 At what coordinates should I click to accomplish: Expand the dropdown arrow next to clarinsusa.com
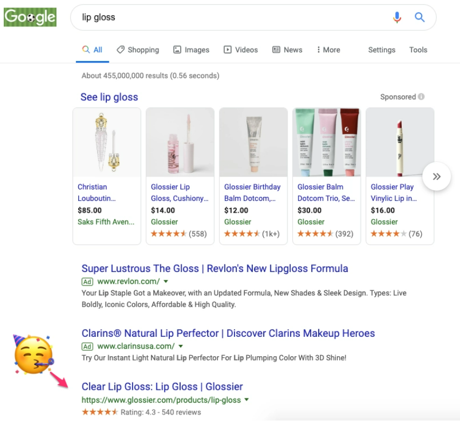(x=181, y=346)
